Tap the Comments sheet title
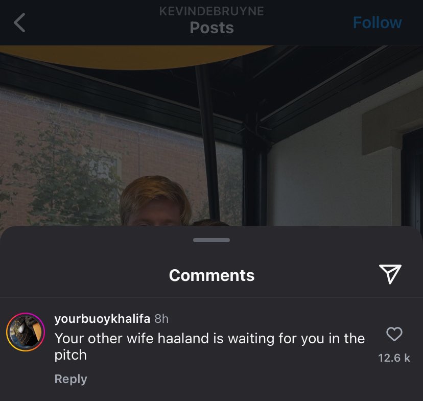The width and height of the screenshot is (423, 401). [x=212, y=275]
